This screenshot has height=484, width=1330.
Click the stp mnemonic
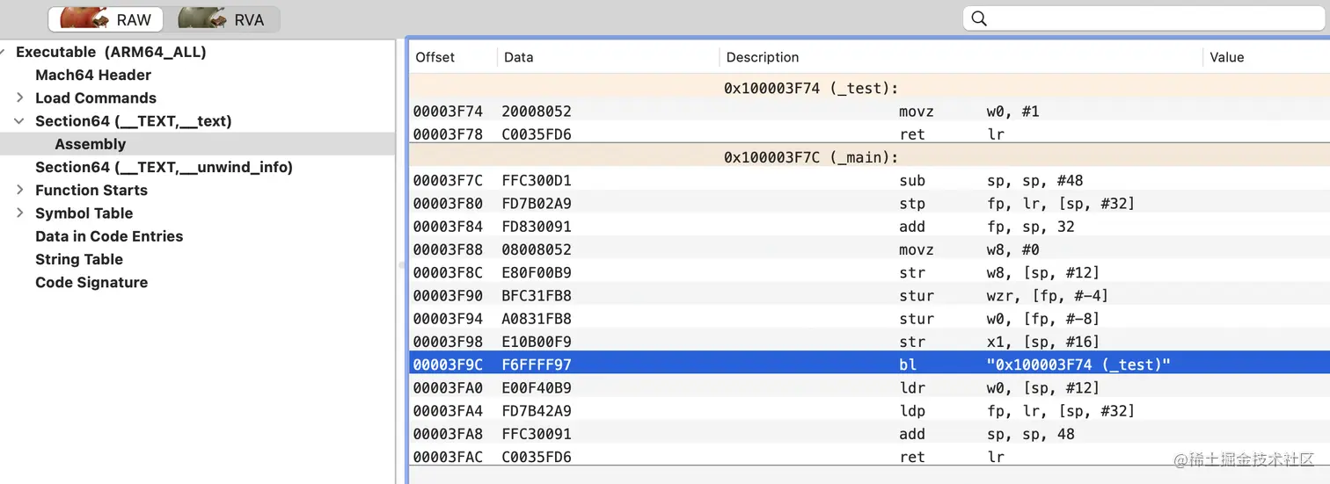[911, 203]
